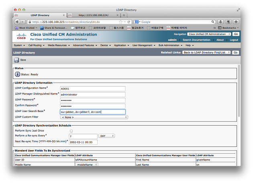The width and height of the screenshot is (253, 183).
Task: Open the Advanced Features menu
Action: pyautogui.click(x=85, y=45)
